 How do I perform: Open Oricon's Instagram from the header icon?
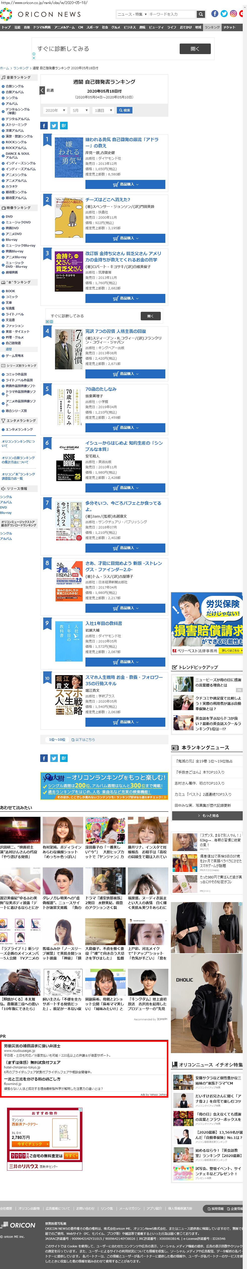point(233,14)
